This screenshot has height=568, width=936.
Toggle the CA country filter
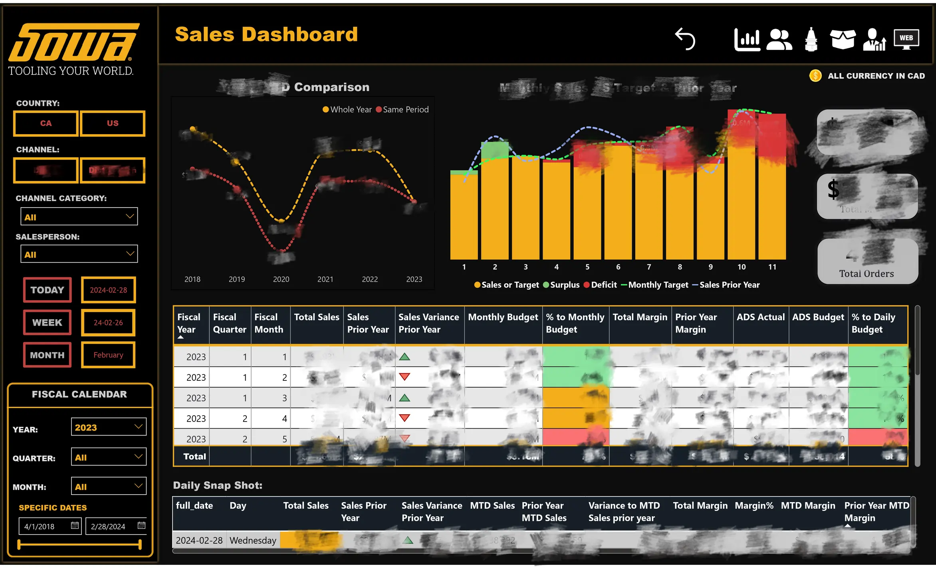[x=46, y=123]
